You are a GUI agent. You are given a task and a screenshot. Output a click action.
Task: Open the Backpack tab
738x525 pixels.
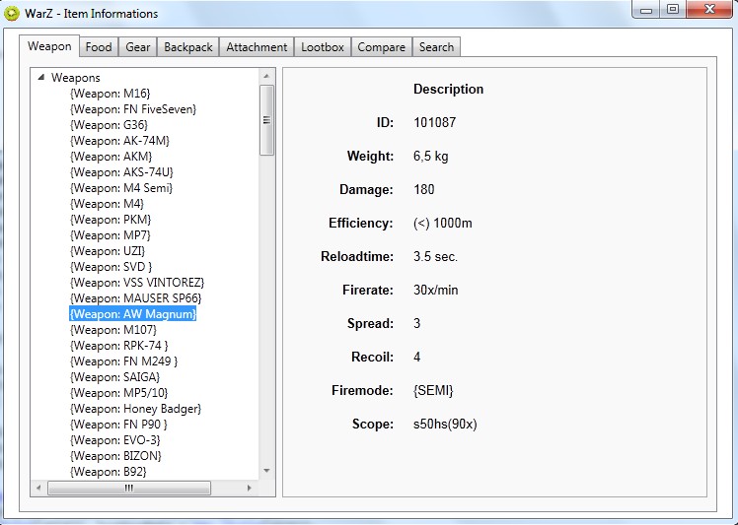[188, 46]
